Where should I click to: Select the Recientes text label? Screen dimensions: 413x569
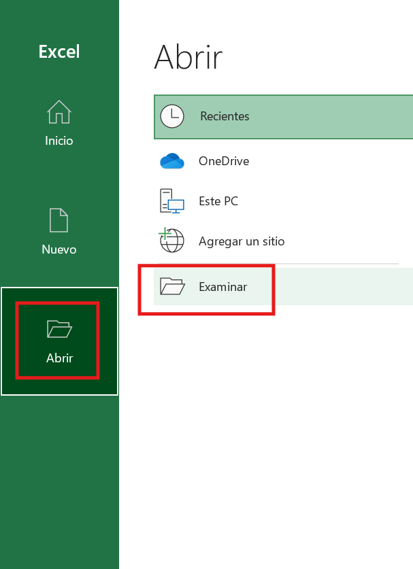click(x=225, y=116)
